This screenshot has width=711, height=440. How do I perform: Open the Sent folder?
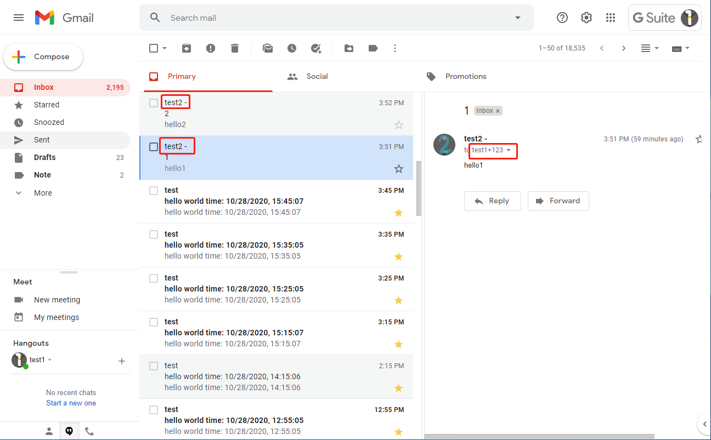tap(65, 140)
